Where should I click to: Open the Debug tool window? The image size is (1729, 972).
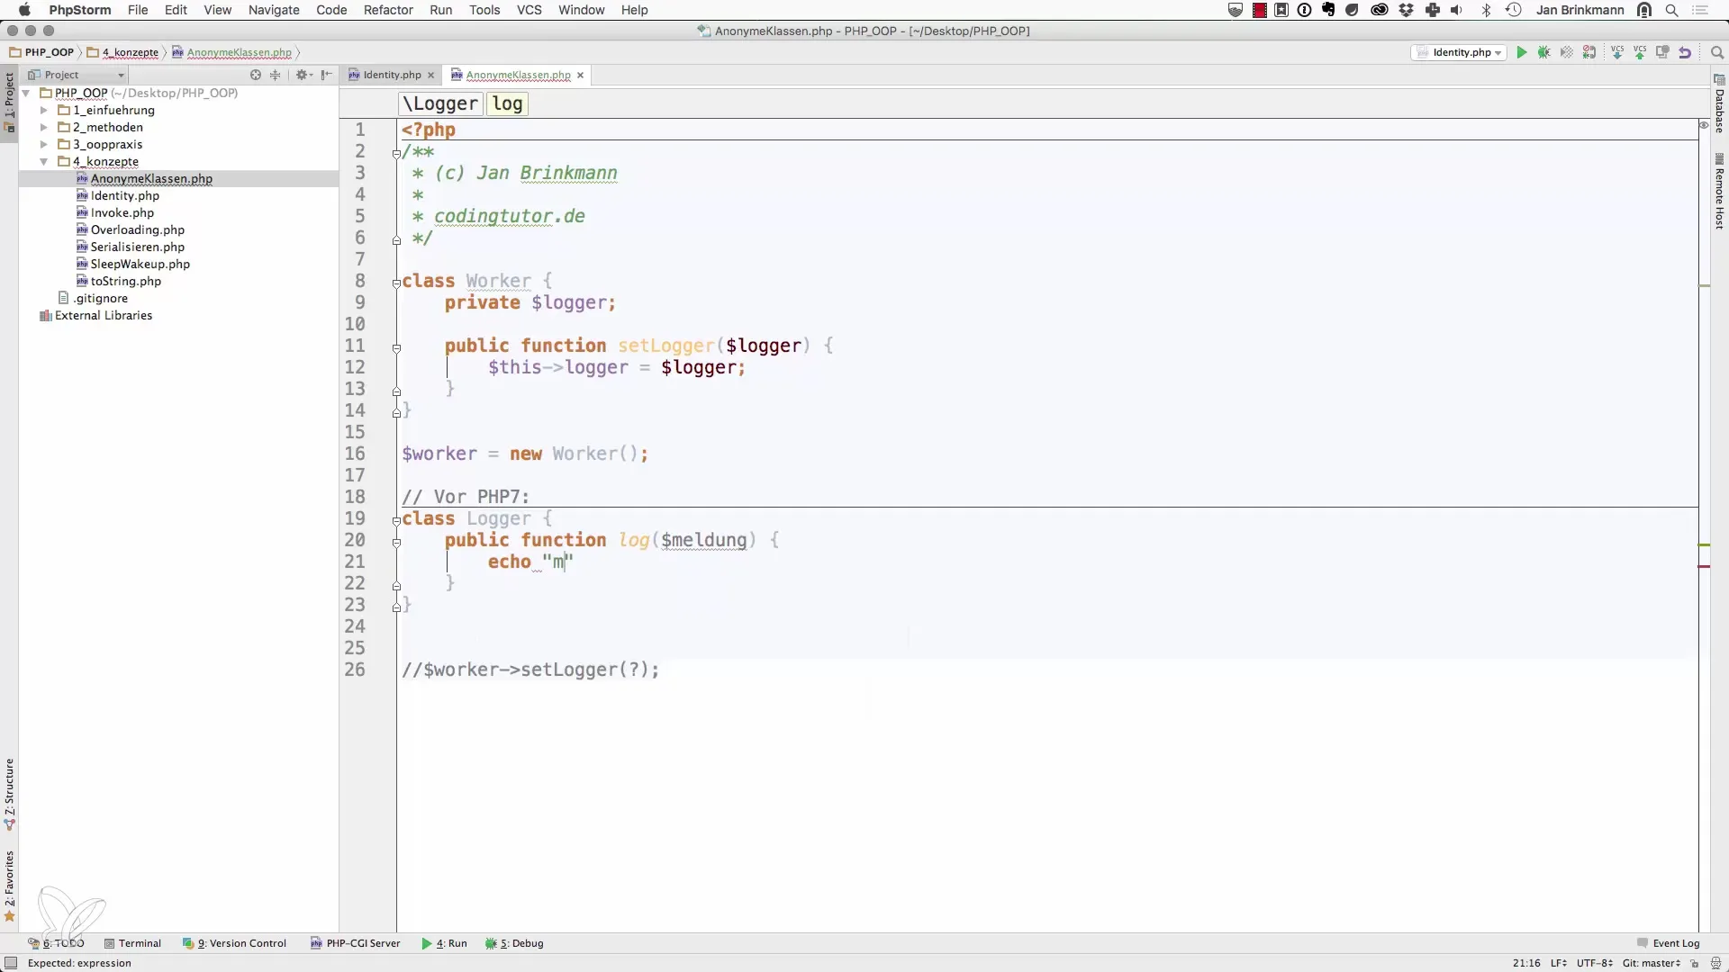pos(514,943)
